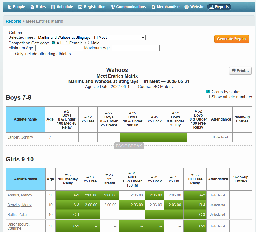Enable Show athlete numbers checkbox
This screenshot has height=232, width=256.
[208, 97]
